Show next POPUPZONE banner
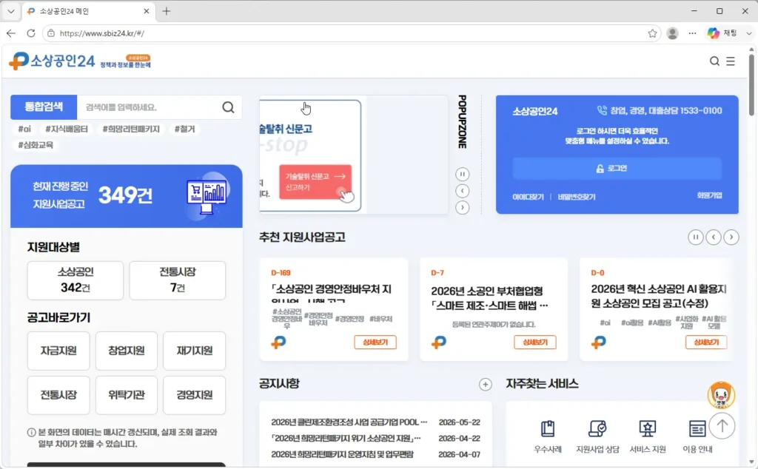 (x=462, y=208)
